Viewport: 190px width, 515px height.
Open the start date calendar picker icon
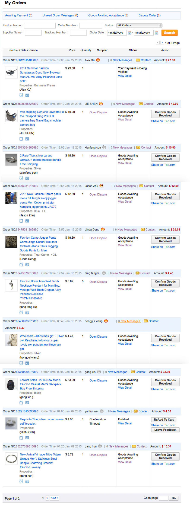(130, 33)
